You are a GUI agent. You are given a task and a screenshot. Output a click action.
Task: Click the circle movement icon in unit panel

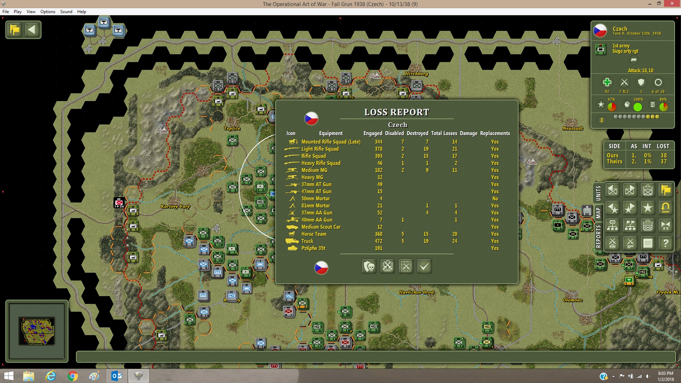[658, 83]
